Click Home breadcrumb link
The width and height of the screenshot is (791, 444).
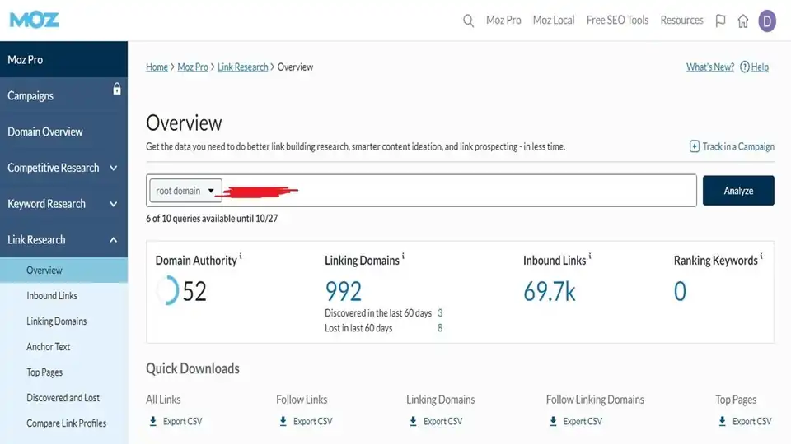[x=157, y=67]
